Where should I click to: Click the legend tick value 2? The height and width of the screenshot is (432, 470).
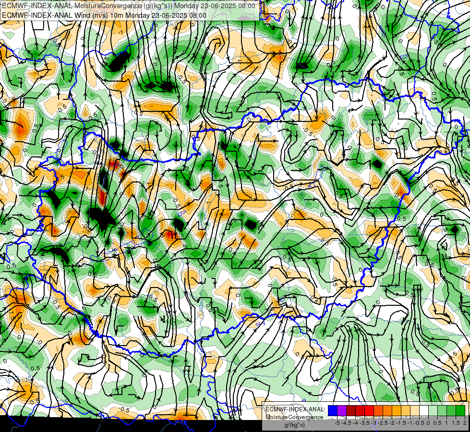[465, 423]
